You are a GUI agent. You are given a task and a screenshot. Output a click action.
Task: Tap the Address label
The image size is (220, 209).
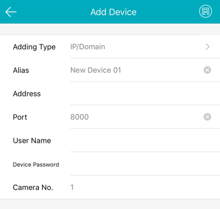point(27,94)
